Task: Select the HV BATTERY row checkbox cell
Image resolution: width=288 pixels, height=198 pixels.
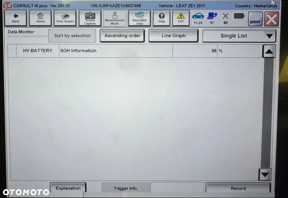Action: [12, 51]
